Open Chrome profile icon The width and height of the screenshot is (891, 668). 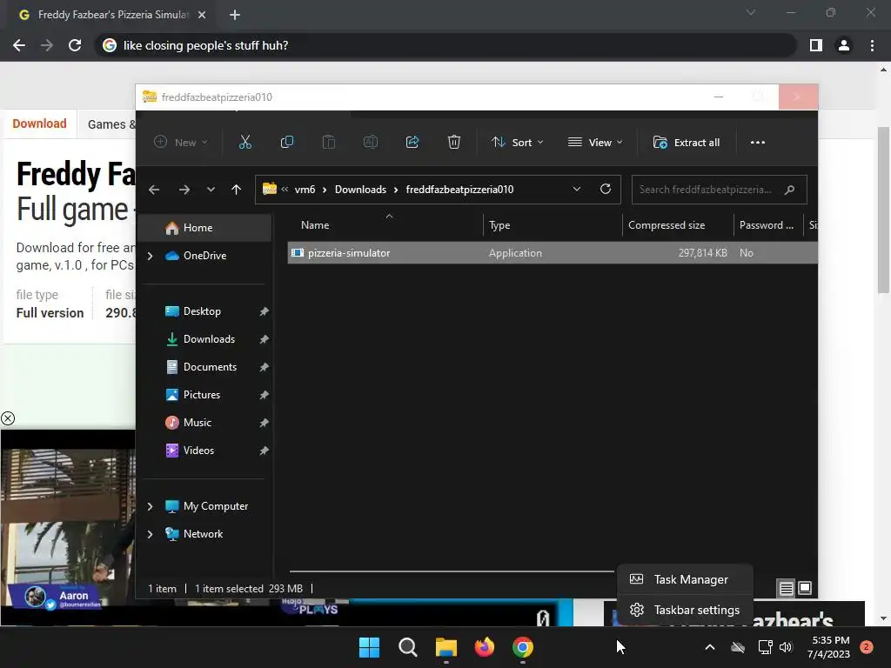[844, 45]
